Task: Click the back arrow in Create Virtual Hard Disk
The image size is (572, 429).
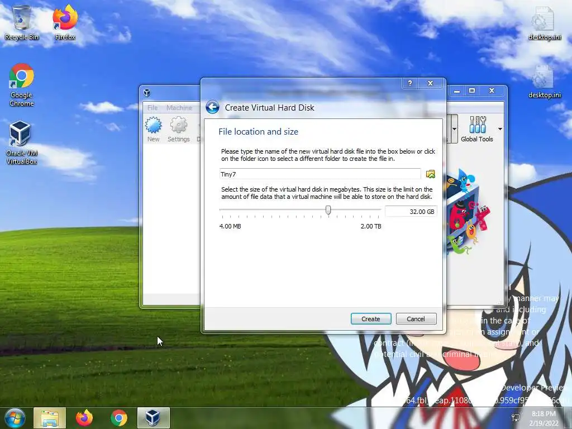Action: tap(212, 107)
